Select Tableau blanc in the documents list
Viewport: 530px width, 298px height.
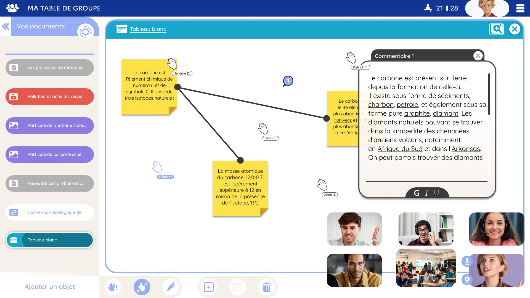coord(50,240)
